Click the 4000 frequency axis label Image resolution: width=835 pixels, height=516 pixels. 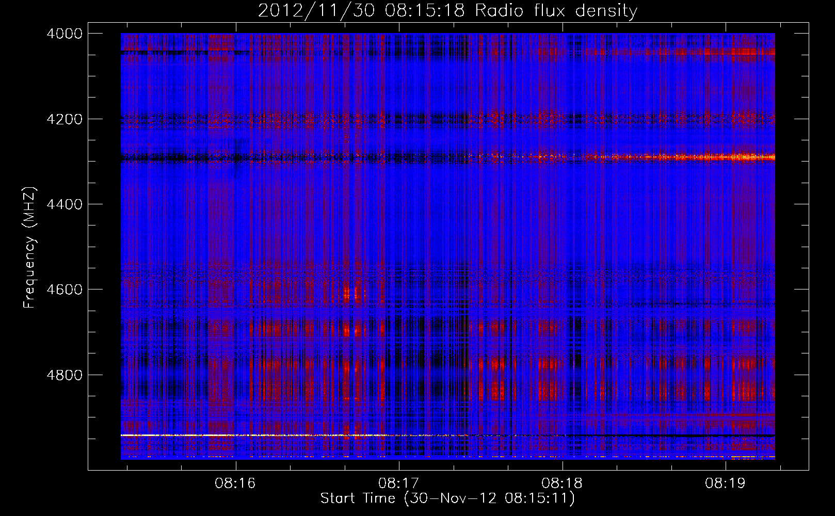coord(64,34)
